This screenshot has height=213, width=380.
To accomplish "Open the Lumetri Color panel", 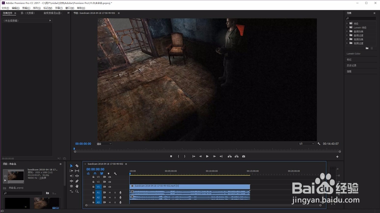I will [x=353, y=54].
